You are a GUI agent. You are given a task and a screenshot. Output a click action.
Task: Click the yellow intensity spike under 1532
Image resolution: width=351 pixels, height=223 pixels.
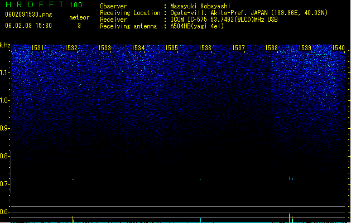(73, 220)
